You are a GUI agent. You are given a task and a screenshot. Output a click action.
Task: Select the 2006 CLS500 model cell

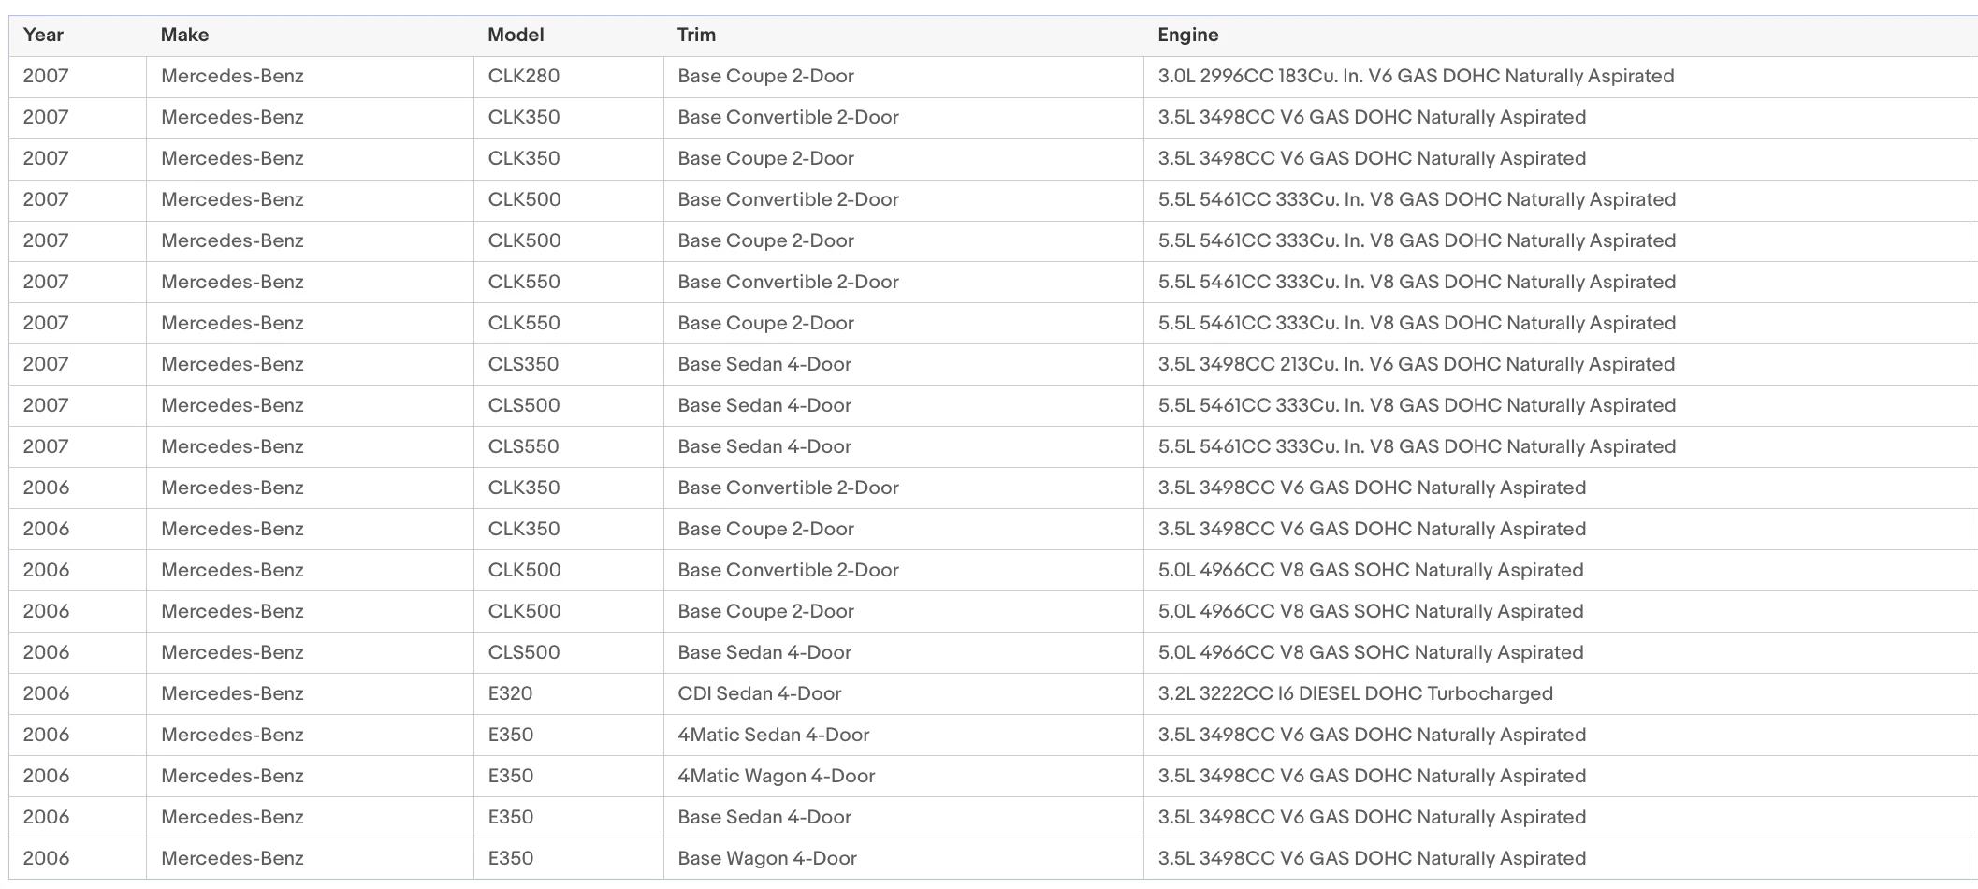pos(569,653)
